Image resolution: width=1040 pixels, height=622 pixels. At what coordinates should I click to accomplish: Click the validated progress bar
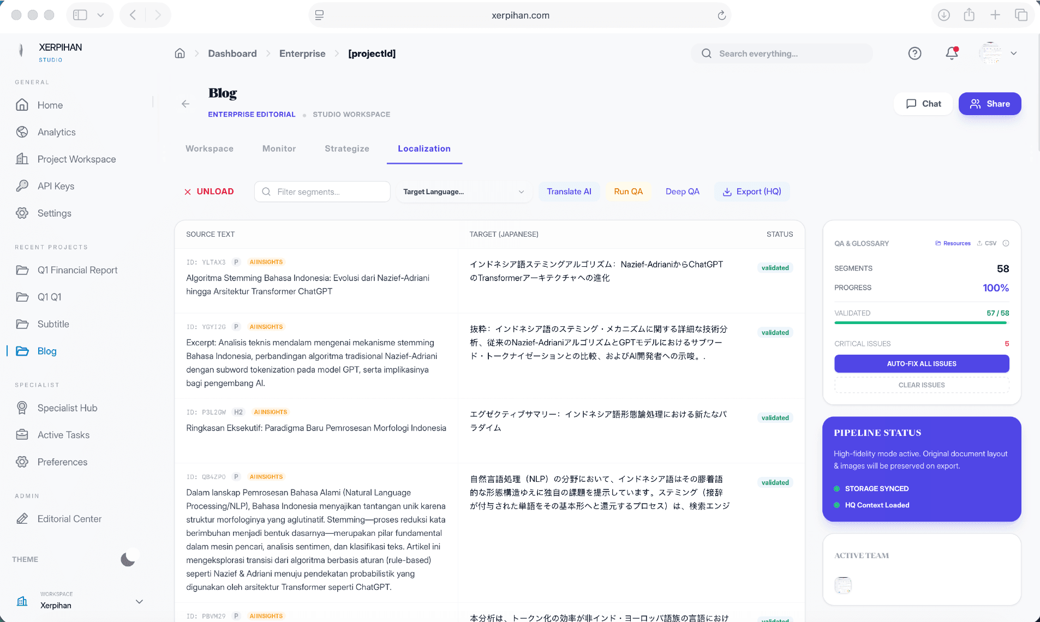tap(921, 323)
